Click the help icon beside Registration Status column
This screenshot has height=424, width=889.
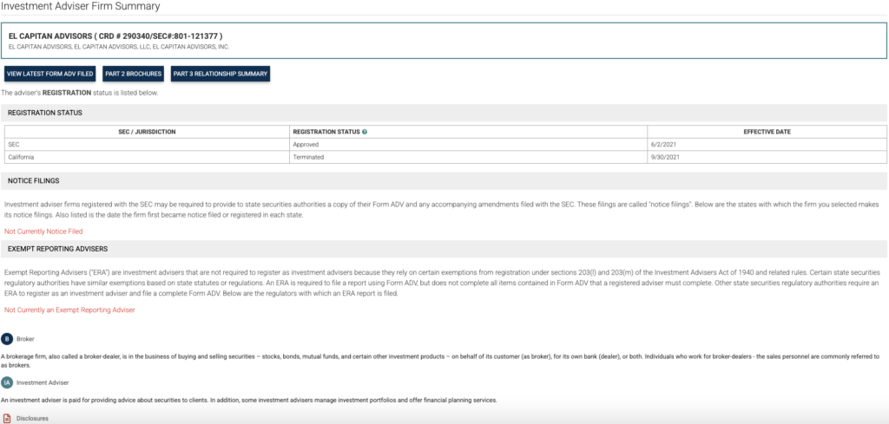click(365, 132)
